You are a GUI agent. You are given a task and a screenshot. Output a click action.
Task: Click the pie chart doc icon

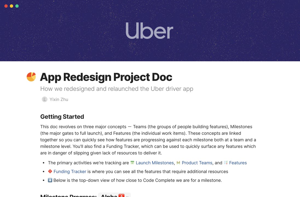click(31, 77)
